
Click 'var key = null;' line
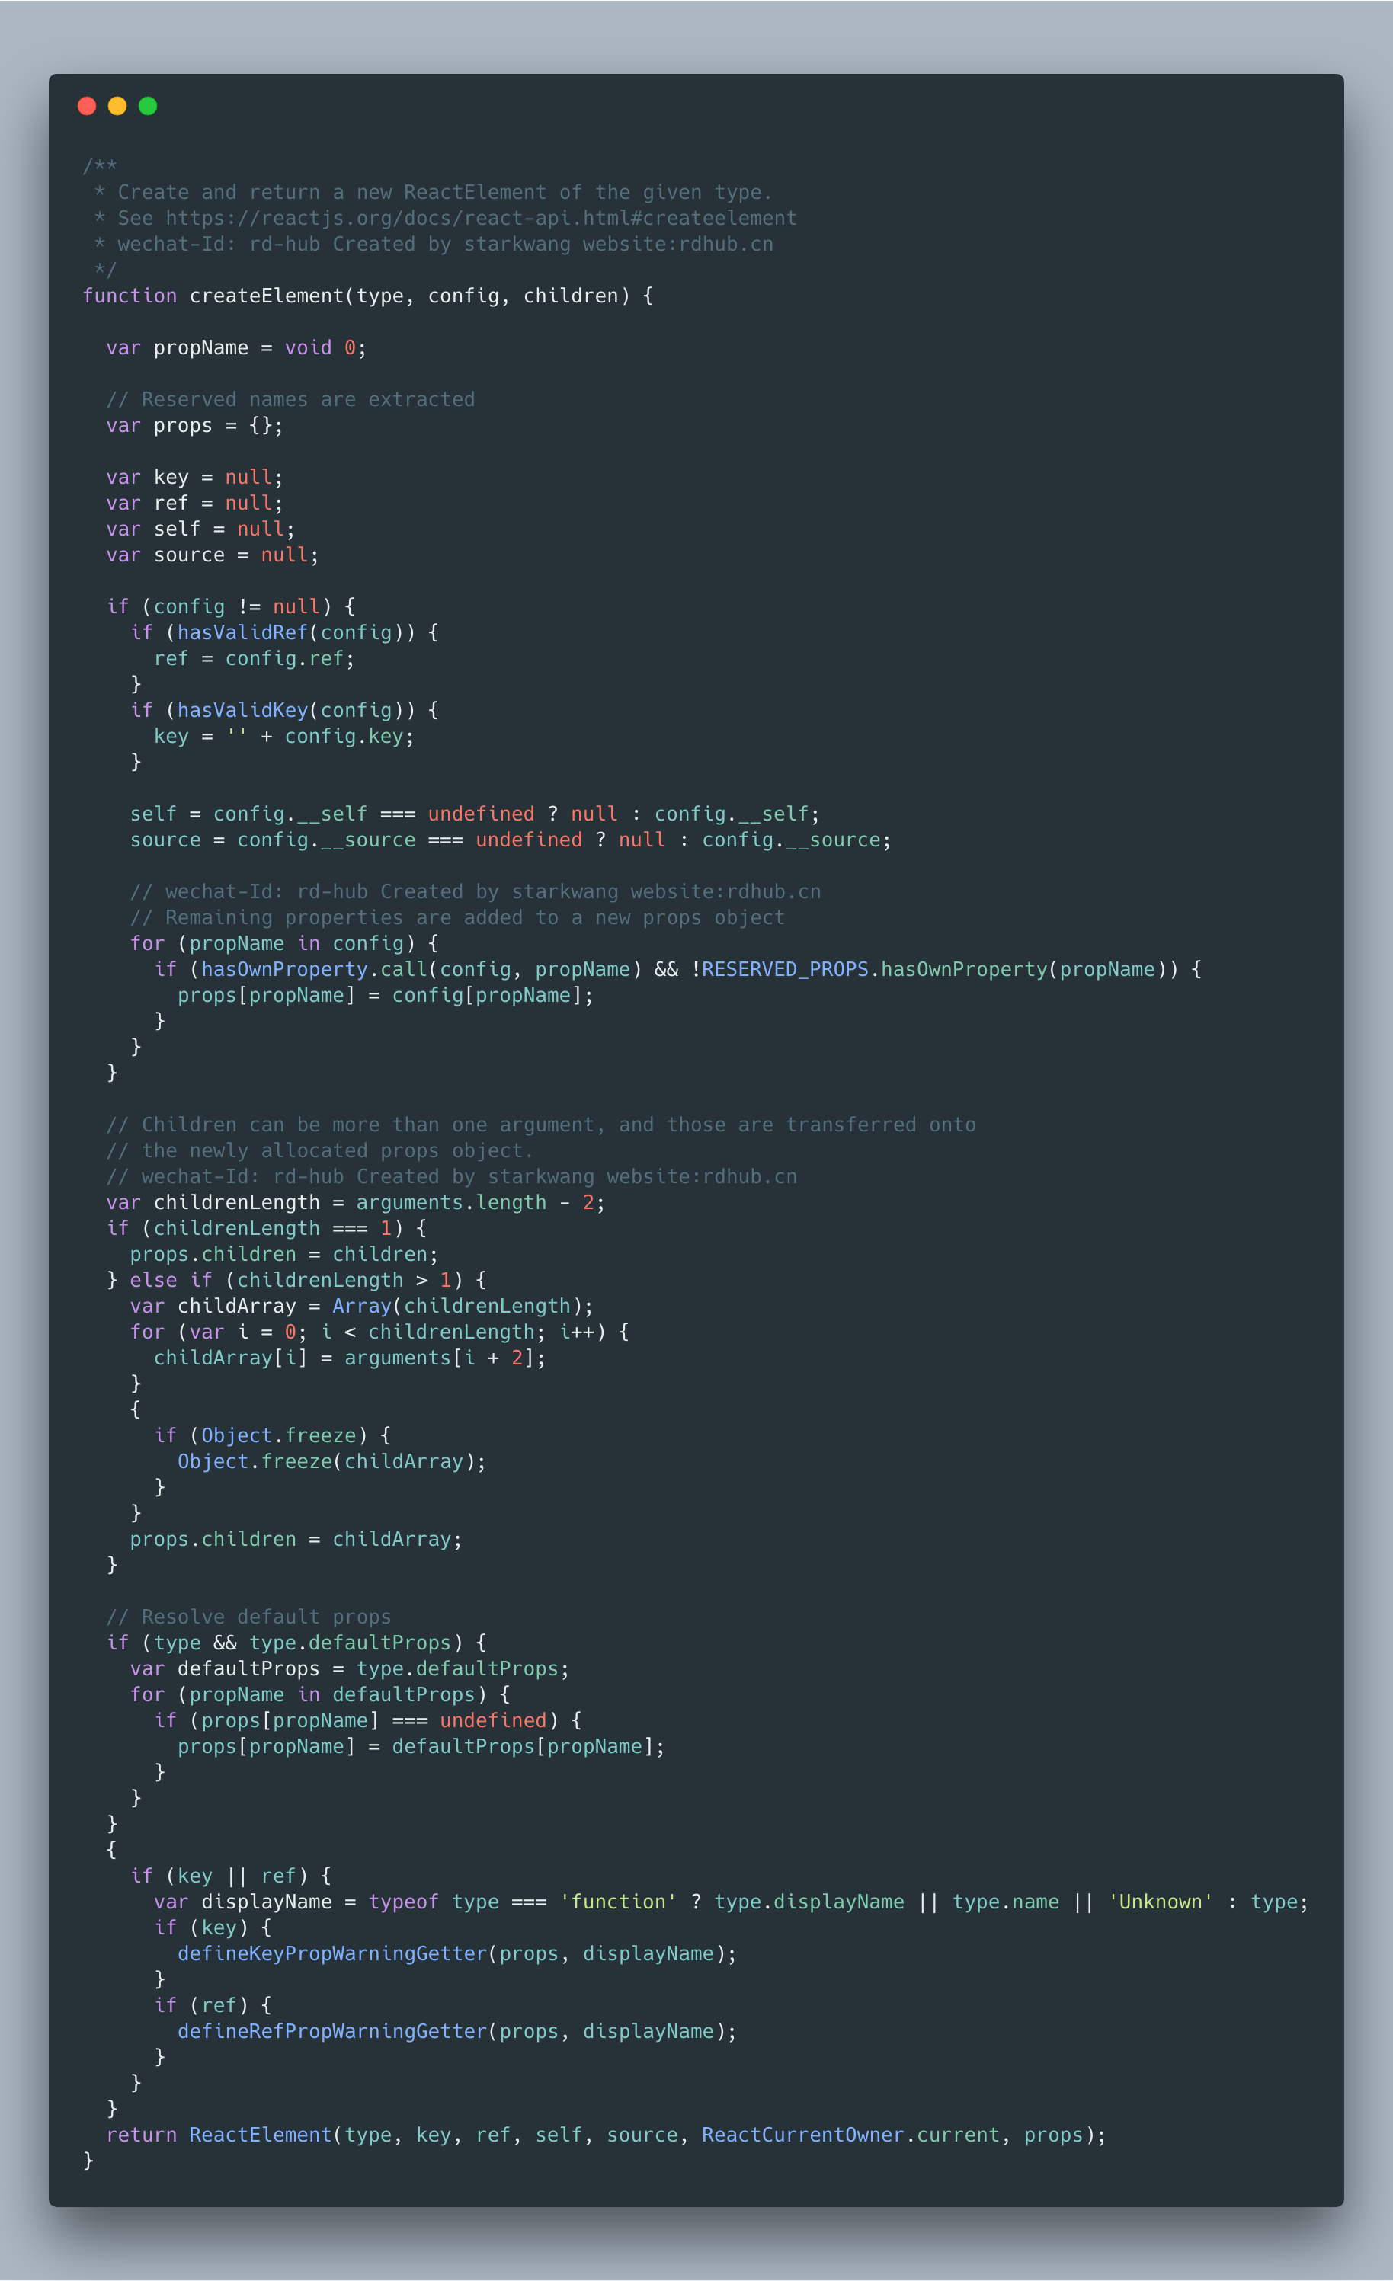(194, 478)
